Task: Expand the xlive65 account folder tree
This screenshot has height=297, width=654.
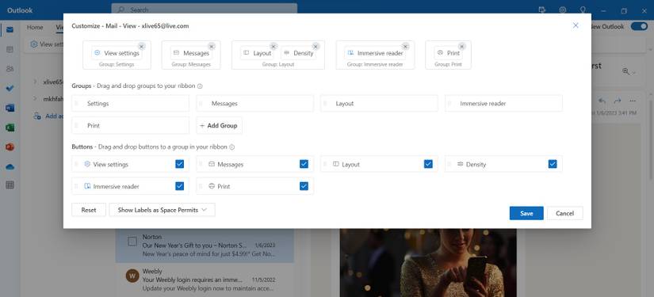Action: [x=36, y=82]
